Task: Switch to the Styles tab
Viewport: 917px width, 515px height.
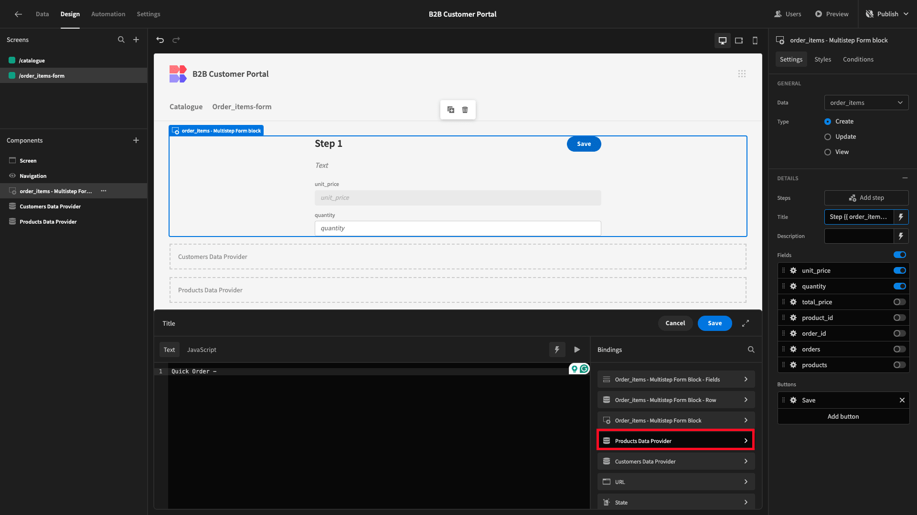Action: click(x=822, y=59)
